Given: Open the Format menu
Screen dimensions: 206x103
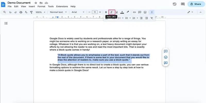Looking at the screenshot, I should (41, 6).
